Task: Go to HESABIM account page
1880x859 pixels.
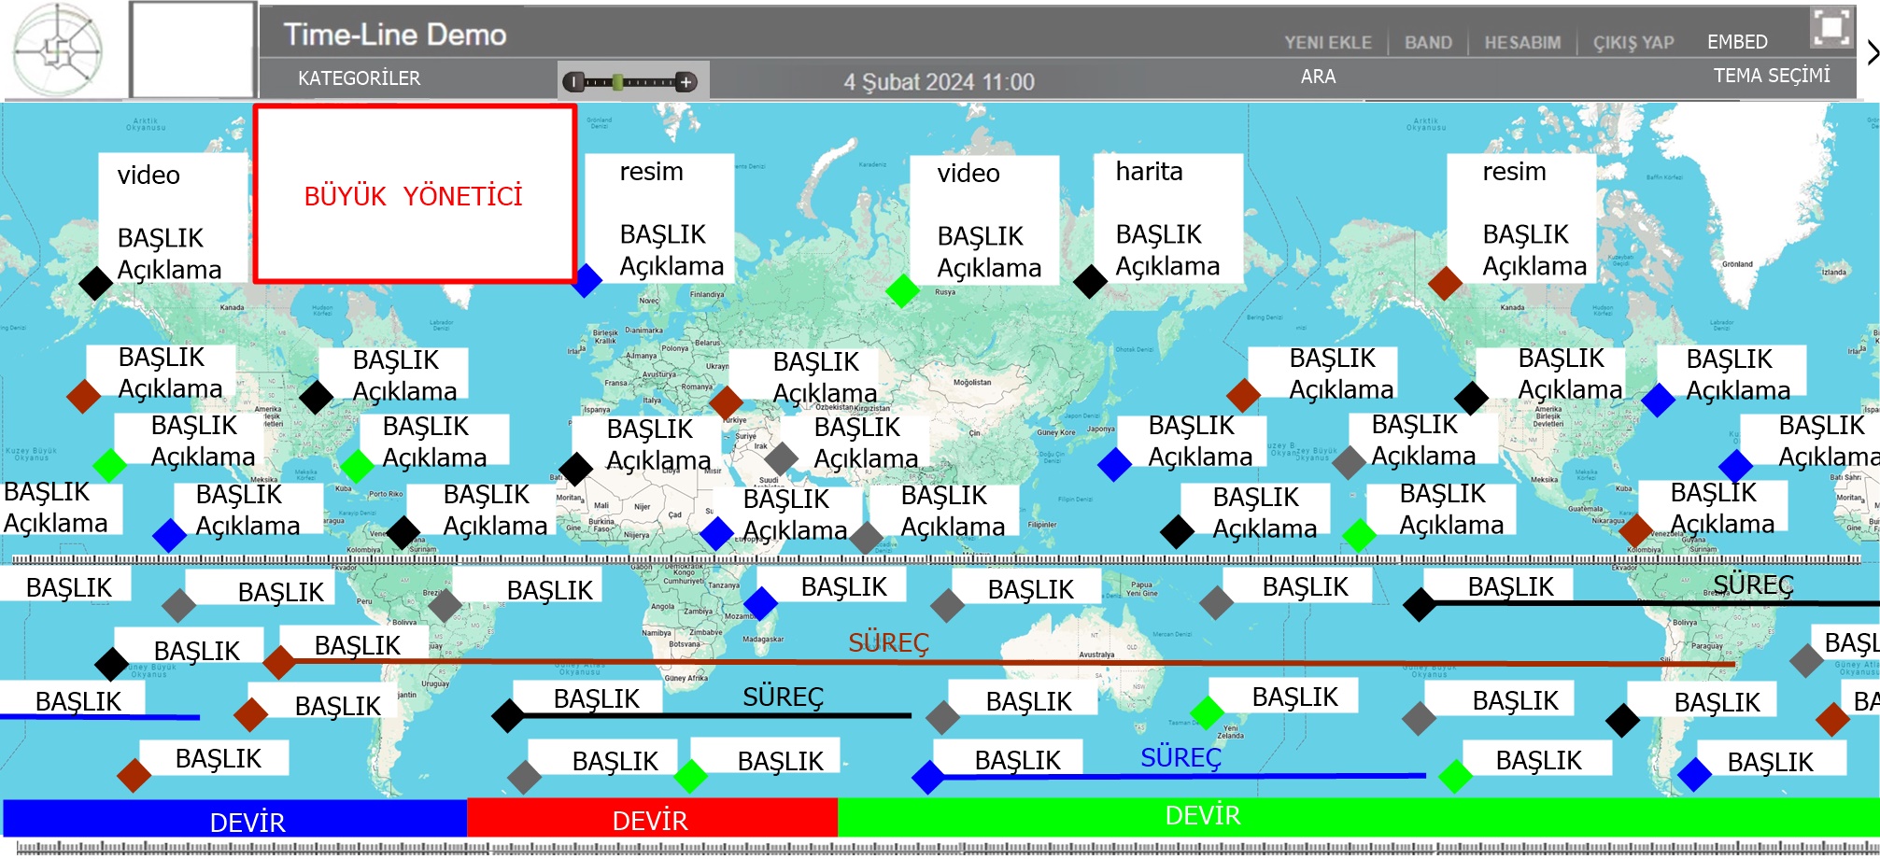Action: 1522,43
